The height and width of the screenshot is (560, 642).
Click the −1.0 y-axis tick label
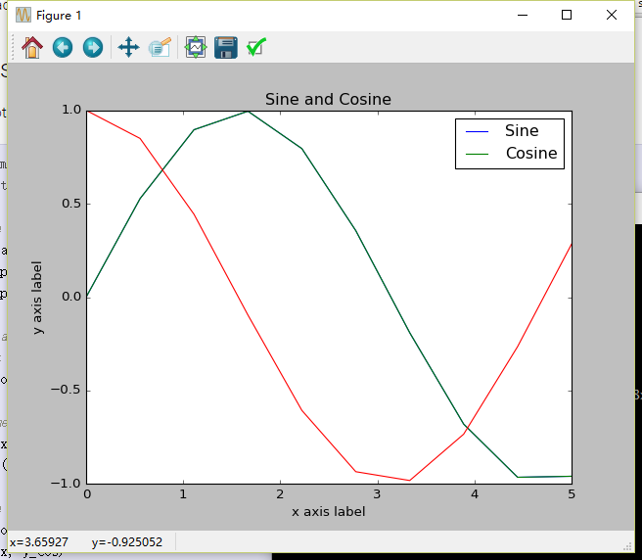(x=66, y=484)
